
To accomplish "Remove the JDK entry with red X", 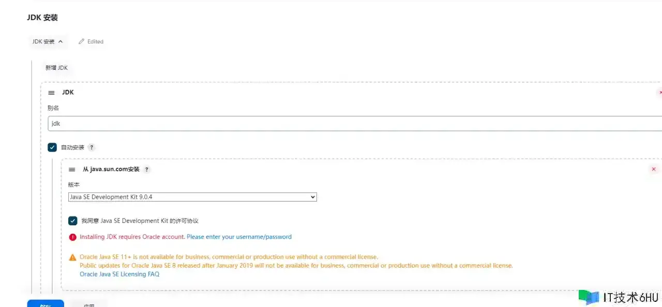I will [660, 93].
